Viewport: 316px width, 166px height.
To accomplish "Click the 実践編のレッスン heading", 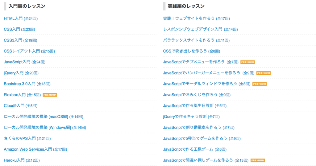I will click(x=186, y=6).
